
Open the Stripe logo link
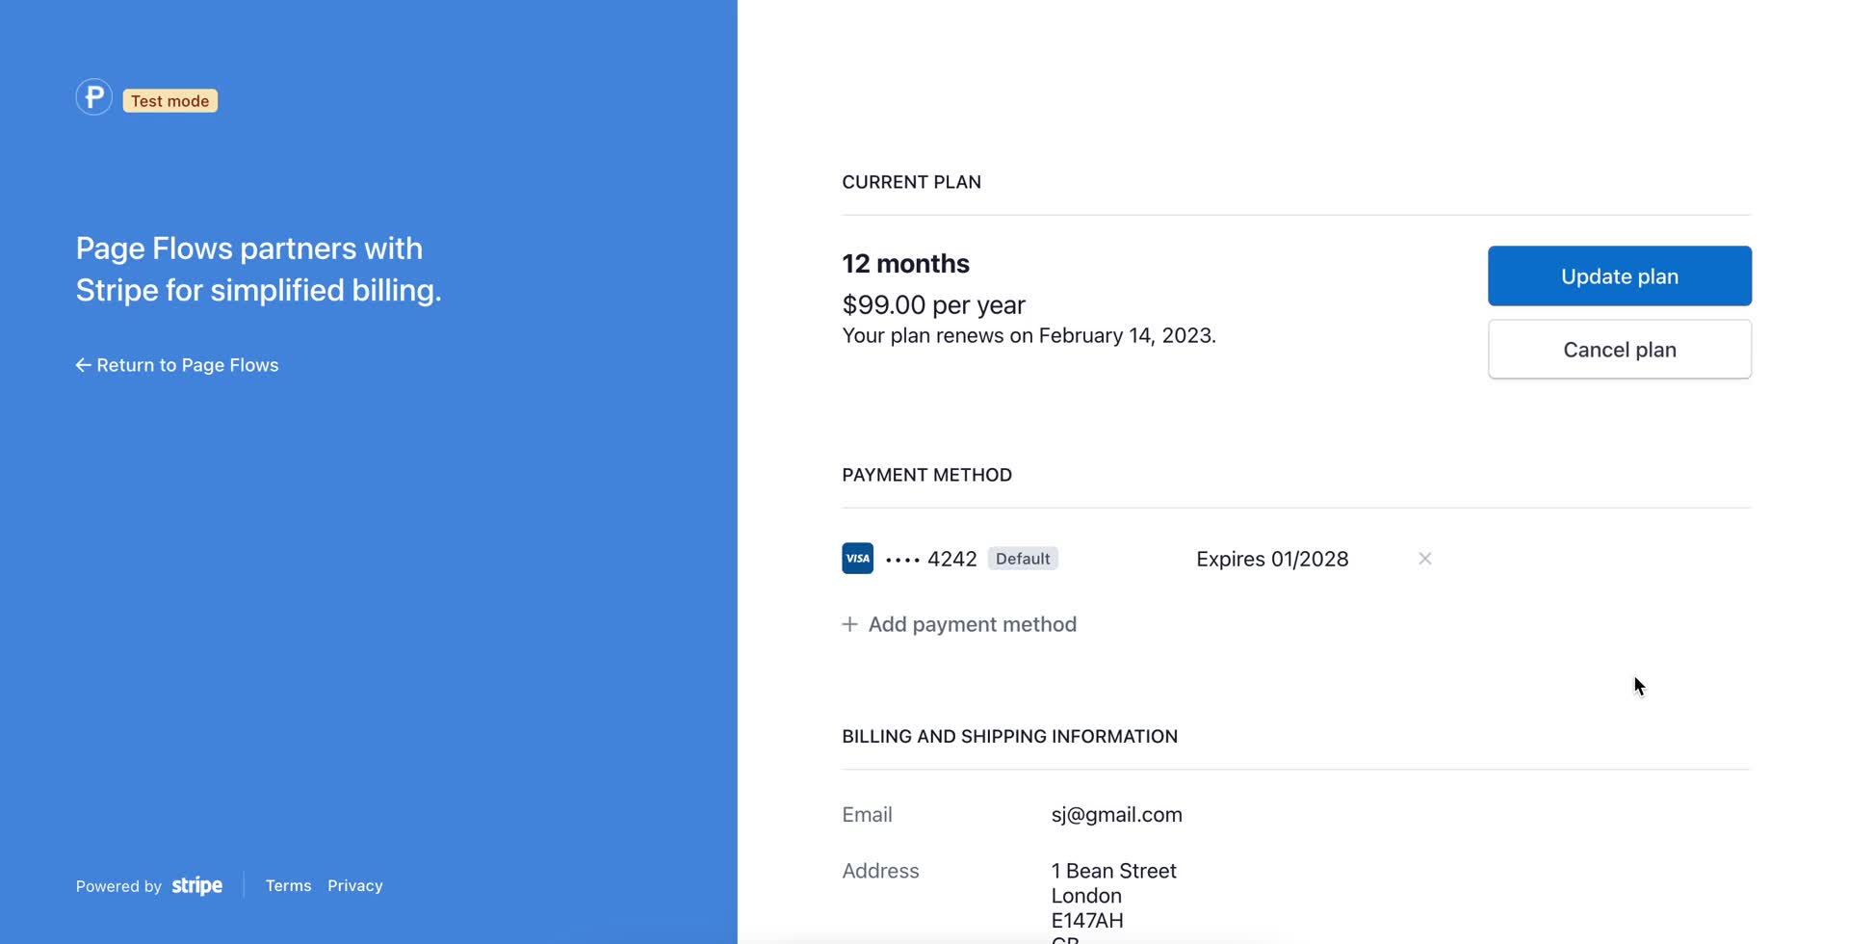pyautogui.click(x=197, y=885)
